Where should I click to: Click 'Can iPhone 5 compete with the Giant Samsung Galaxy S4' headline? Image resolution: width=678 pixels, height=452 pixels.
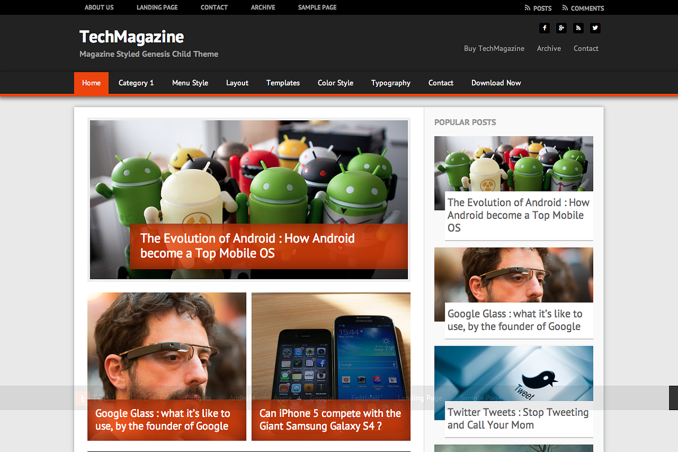coord(330,420)
